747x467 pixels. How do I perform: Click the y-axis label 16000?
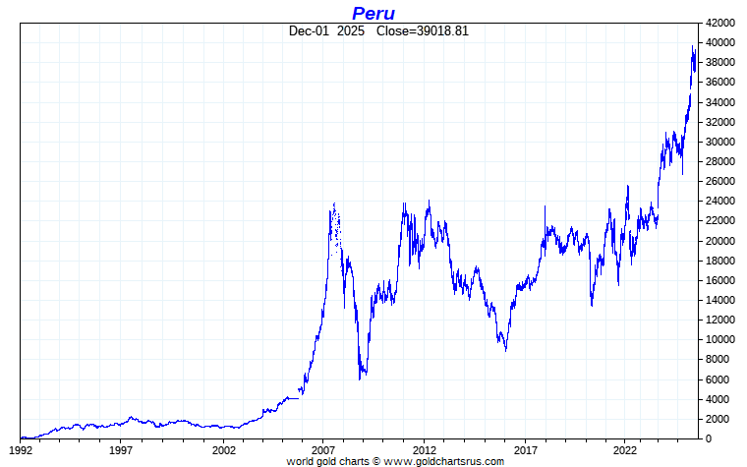coord(719,280)
